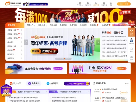Expand the 高级会计师 category arrow
Image resolution: width=136 pixels, height=102 pixels.
tap(22, 46)
